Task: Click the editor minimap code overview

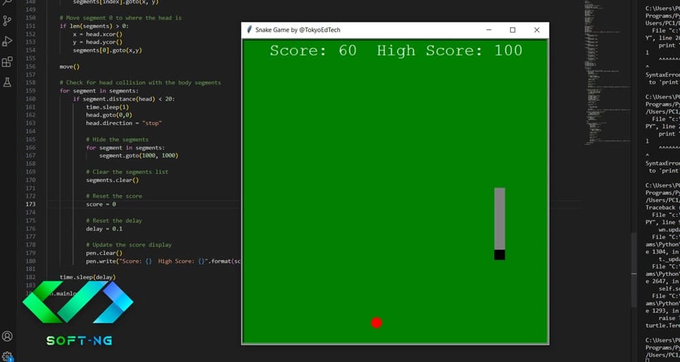Action: (x=607, y=71)
